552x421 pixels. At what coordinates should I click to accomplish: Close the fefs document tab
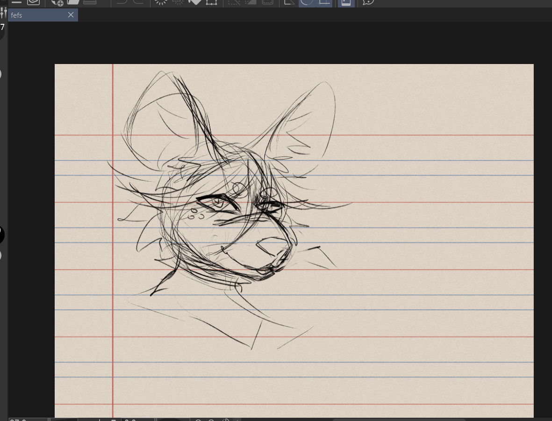[x=71, y=15]
